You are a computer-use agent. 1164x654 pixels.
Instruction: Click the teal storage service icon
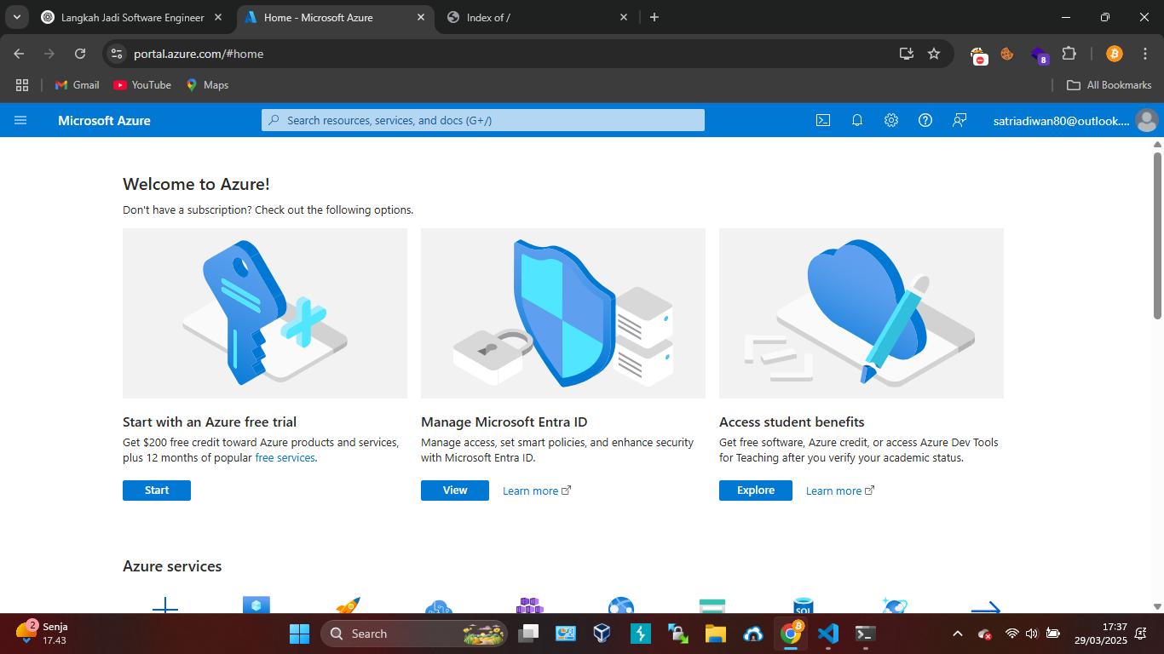712,606
